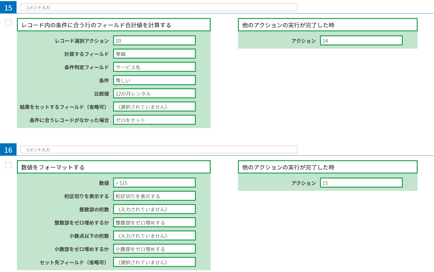Open the 条件 field showing 等しい
Image resolution: width=434 pixels, height=272 pixels.
154,80
